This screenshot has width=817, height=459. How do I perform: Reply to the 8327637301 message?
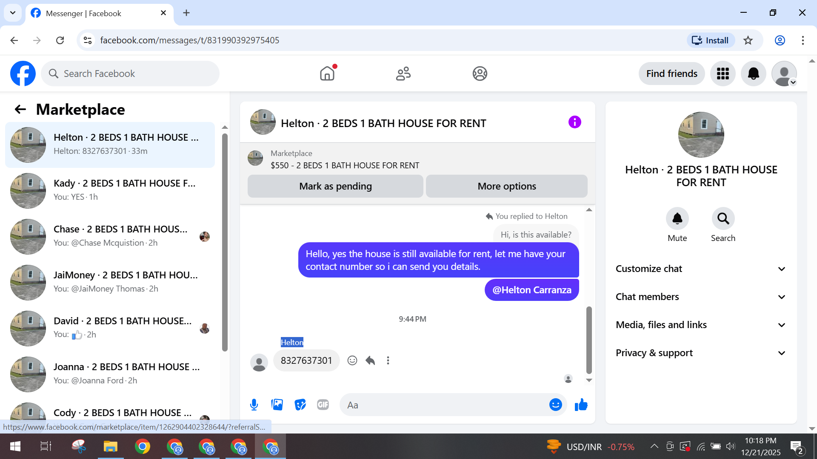tap(370, 360)
